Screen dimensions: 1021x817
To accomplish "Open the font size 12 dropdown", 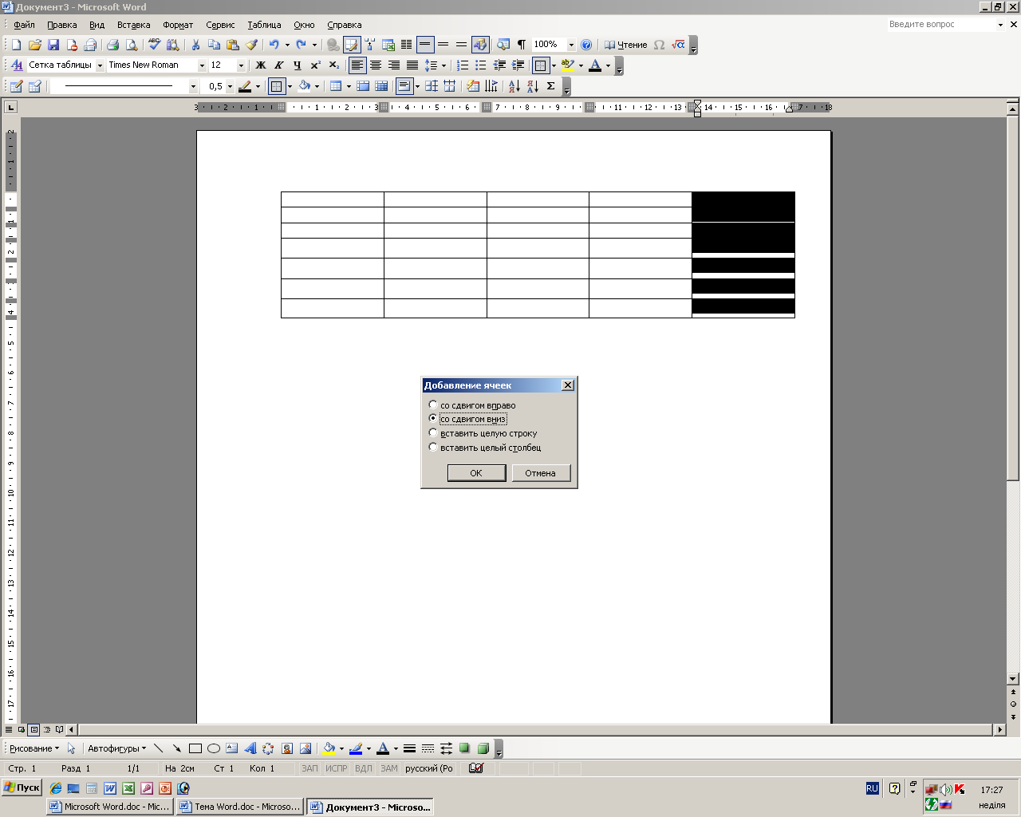I will click(242, 65).
